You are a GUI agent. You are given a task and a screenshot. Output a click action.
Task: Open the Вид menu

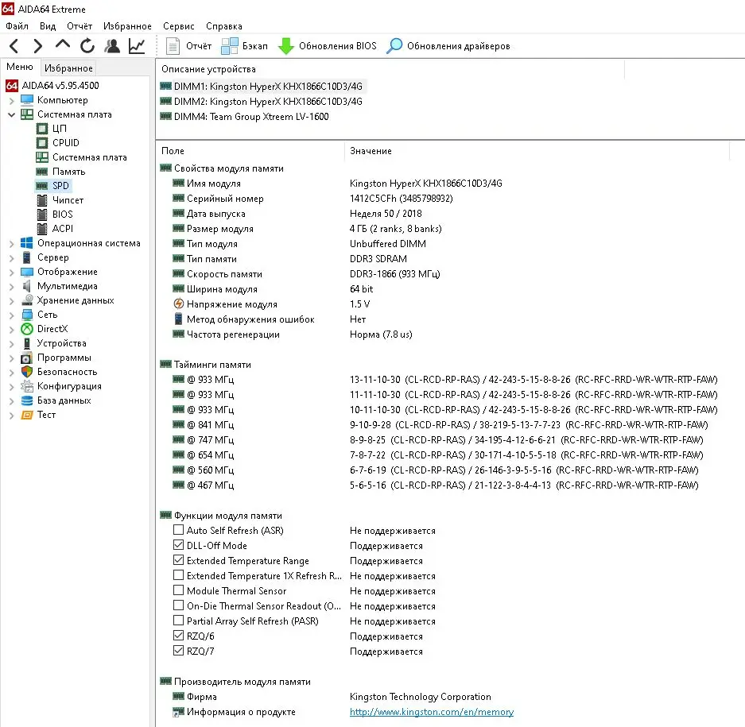coord(48,26)
